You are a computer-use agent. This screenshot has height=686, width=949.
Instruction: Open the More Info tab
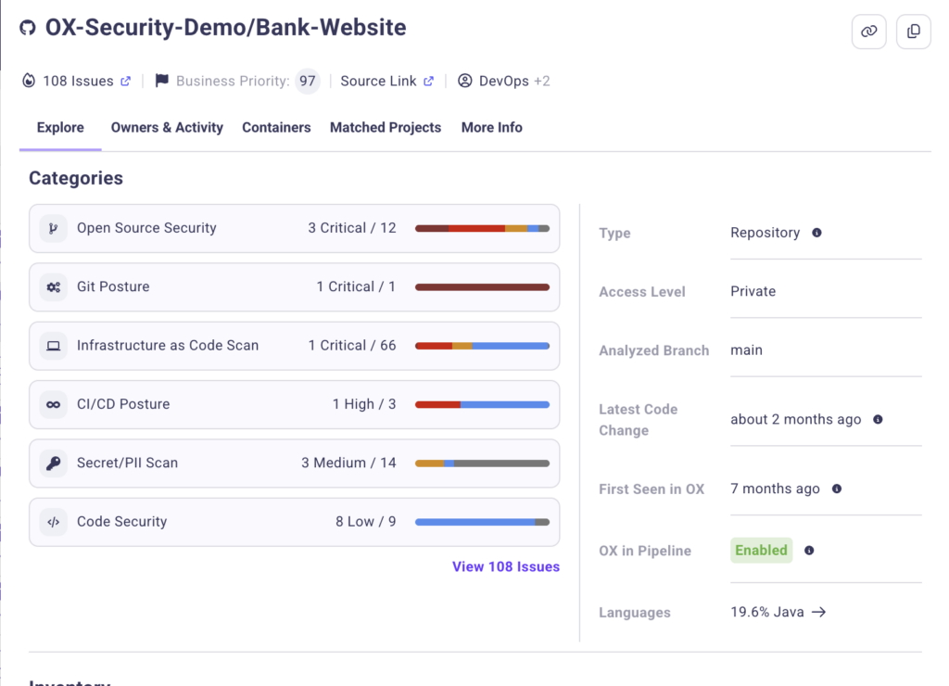[491, 128]
